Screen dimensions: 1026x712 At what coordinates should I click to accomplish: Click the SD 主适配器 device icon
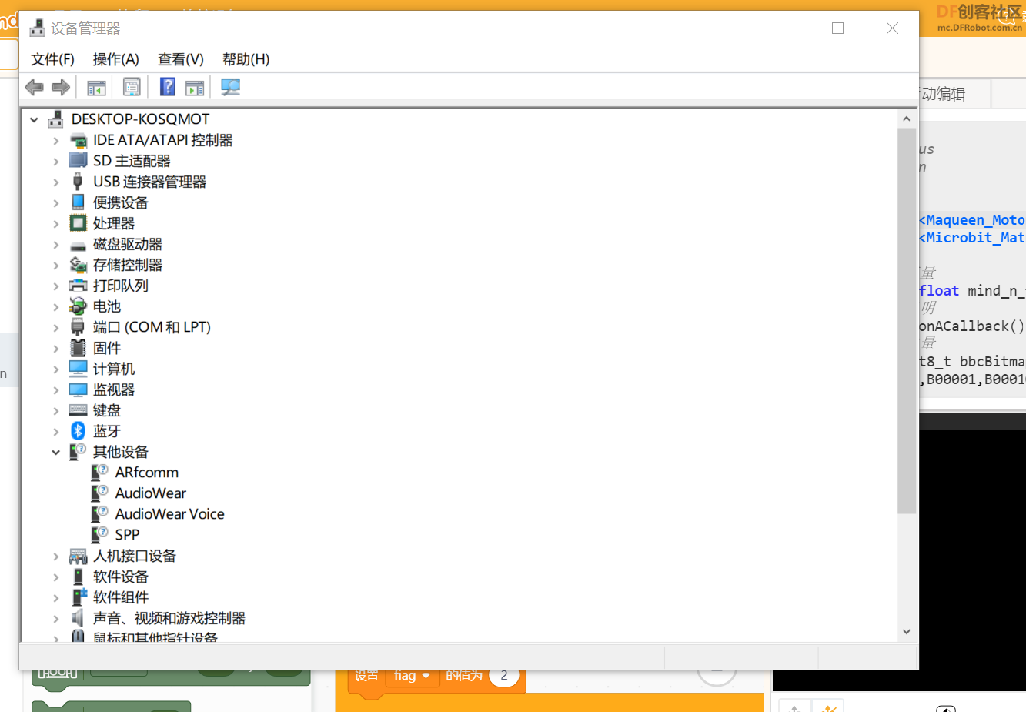78,161
